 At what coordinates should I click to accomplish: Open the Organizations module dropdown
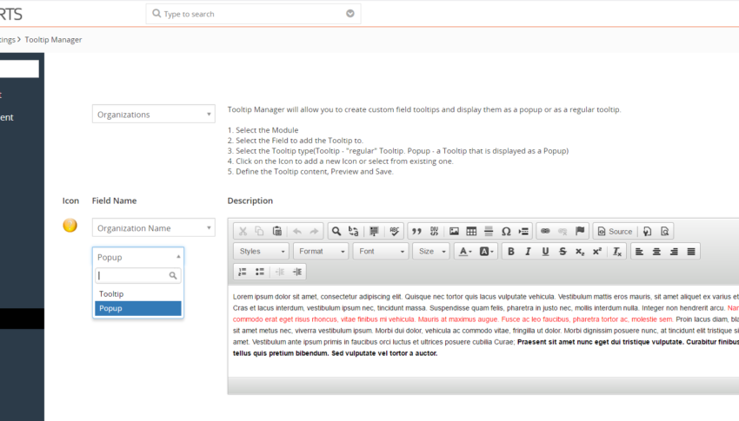coord(154,115)
